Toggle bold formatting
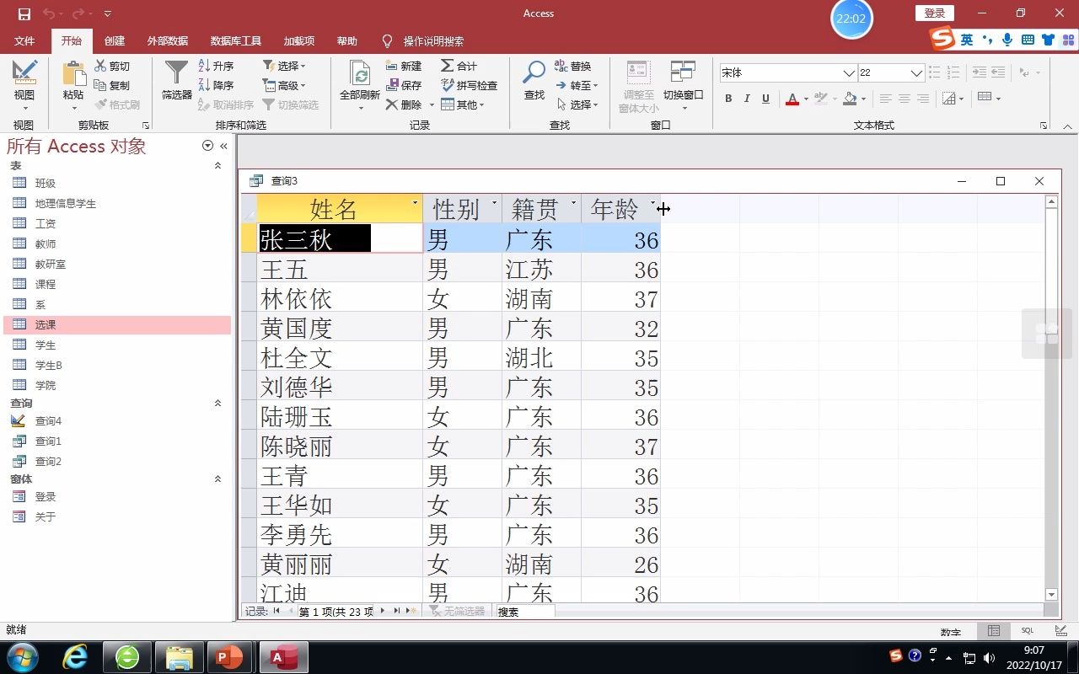1079x674 pixels. point(728,99)
